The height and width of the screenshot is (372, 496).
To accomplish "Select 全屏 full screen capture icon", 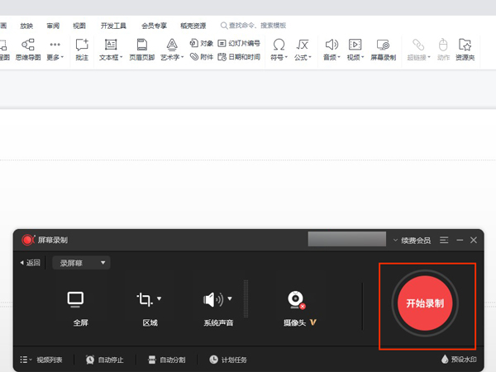I will coord(75,299).
